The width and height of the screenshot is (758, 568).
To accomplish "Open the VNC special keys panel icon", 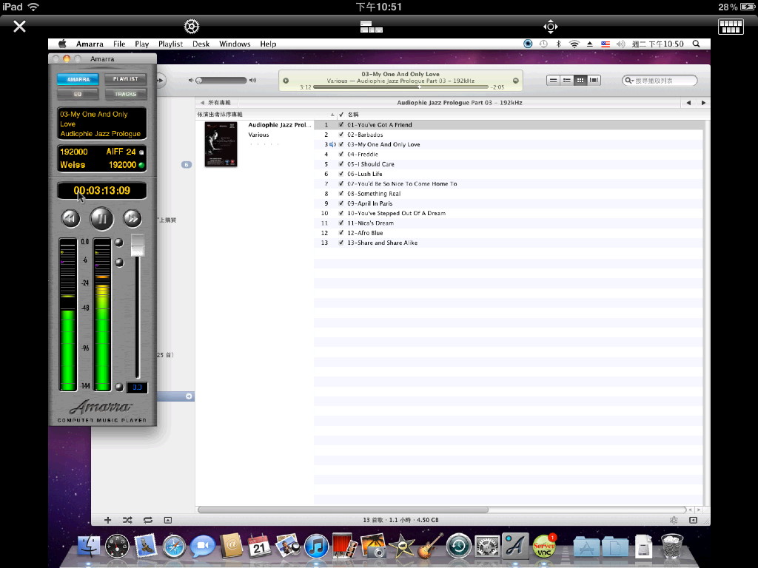I will tap(372, 27).
